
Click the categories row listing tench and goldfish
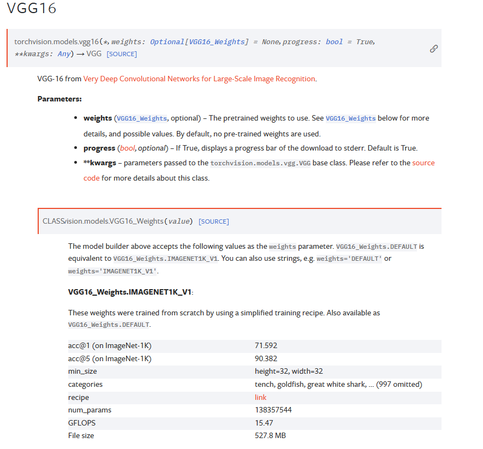coord(338,384)
